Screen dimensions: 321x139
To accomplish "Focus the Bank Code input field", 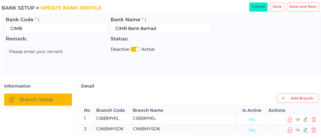I will [x=57, y=29].
